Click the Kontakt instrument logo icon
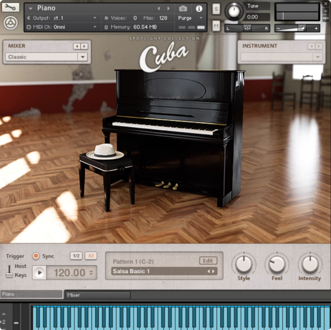The width and height of the screenshot is (331, 330). [10, 23]
